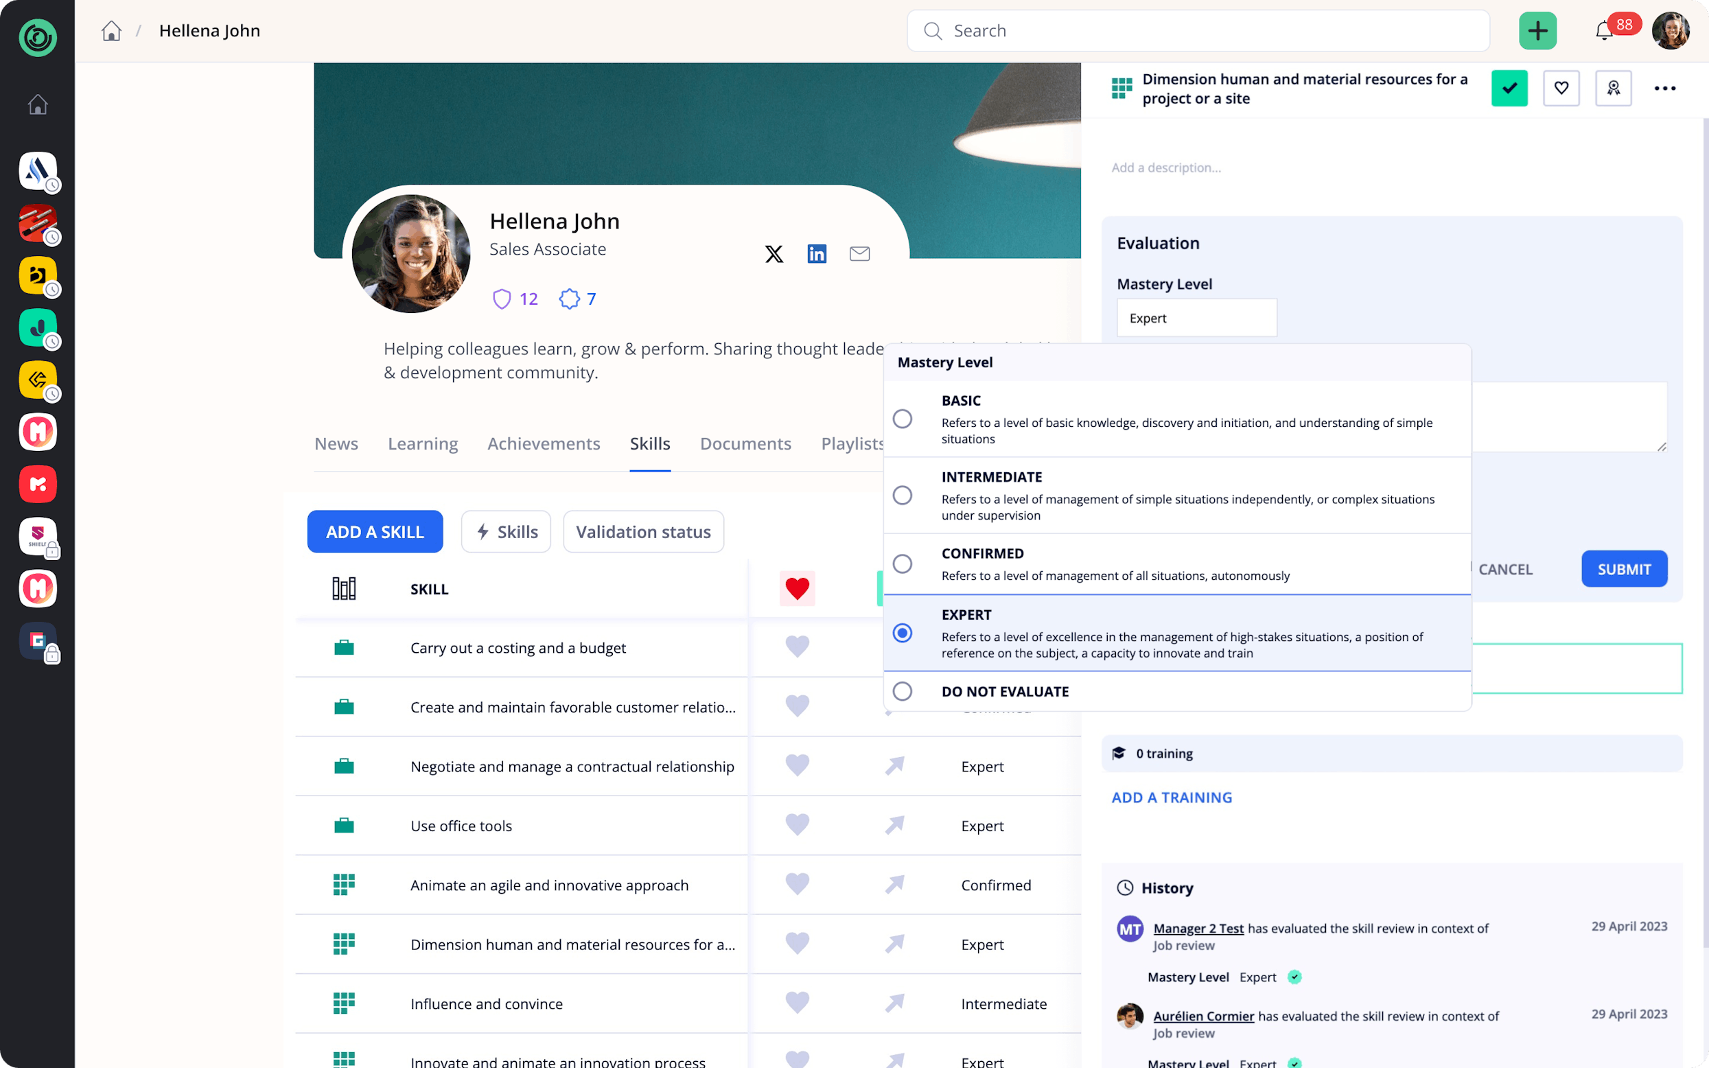Expand the Skills filter dropdown
The width and height of the screenshot is (1709, 1068).
(506, 532)
